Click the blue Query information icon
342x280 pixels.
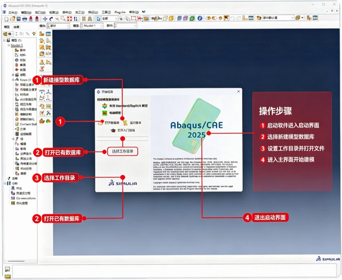(x=200, y=18)
